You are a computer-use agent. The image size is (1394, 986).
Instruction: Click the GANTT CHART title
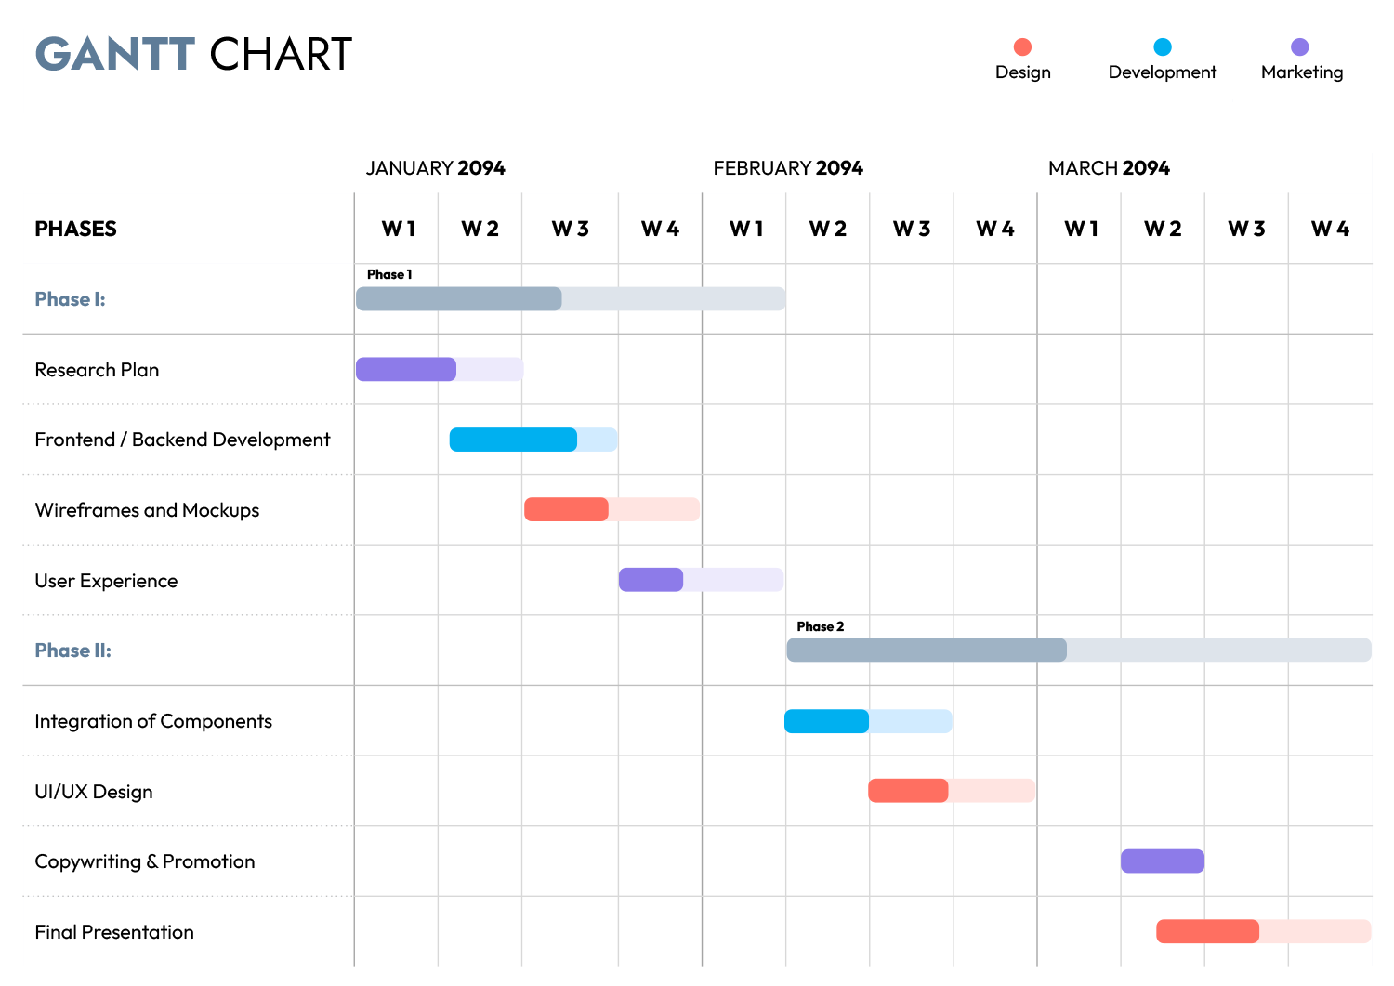[x=193, y=54]
